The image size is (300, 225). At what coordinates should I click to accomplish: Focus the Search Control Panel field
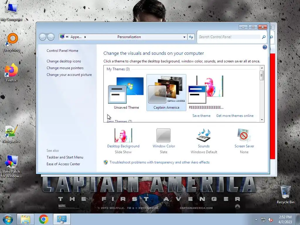pyautogui.click(x=229, y=37)
